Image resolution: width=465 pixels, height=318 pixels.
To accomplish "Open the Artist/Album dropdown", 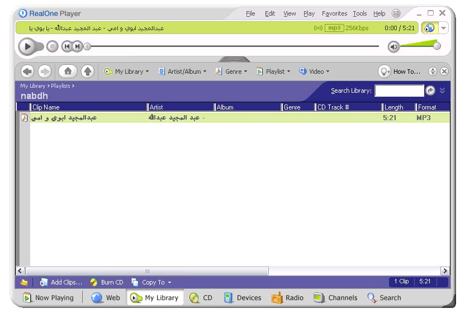I will point(182,72).
